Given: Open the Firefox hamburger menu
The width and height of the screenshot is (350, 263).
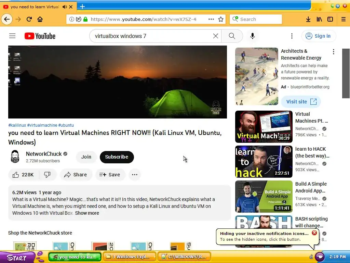Looking at the screenshot, I should 344,19.
